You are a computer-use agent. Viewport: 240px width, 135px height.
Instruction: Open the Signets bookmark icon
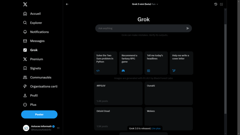[x=25, y=68]
